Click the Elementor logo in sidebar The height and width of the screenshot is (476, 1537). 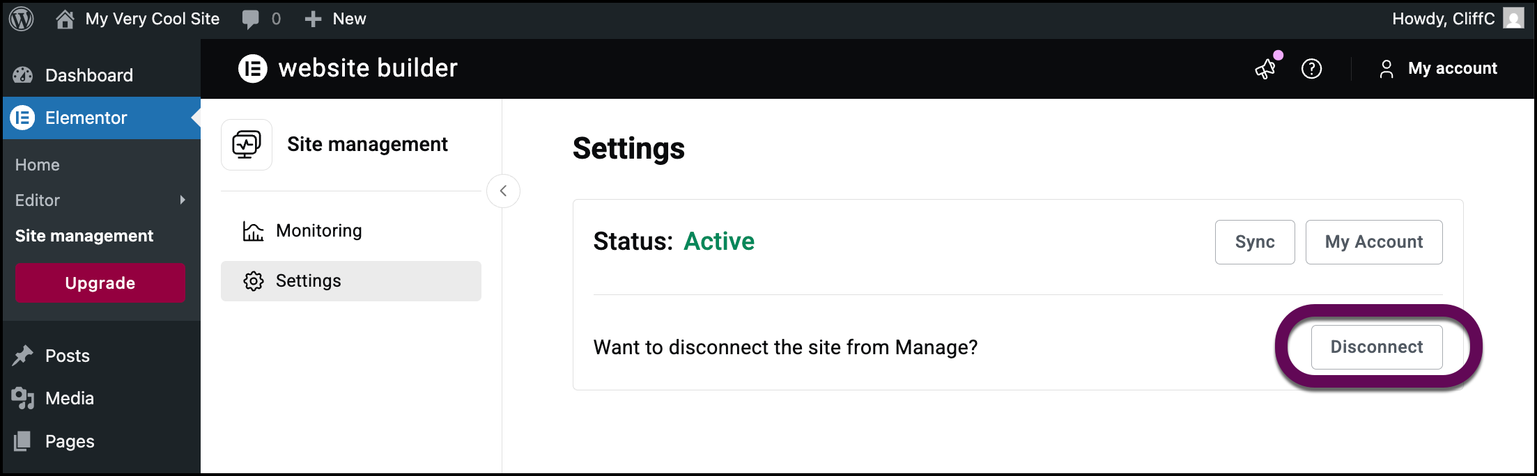(x=22, y=118)
